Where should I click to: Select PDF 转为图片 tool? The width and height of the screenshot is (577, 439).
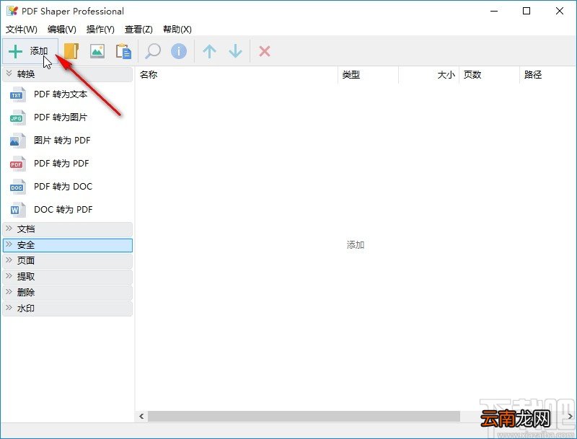click(x=61, y=117)
